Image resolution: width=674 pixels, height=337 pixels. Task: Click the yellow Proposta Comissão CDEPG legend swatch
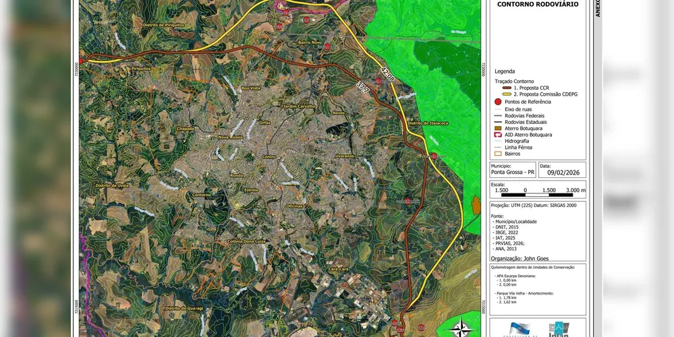pos(507,94)
